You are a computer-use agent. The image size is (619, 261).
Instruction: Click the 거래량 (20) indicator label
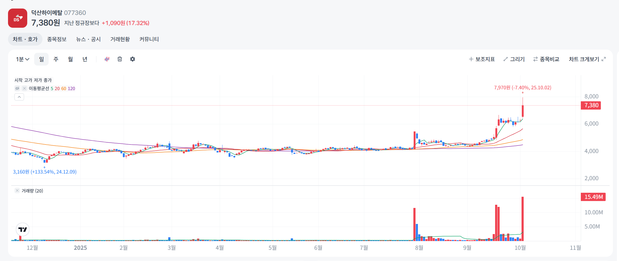coord(32,191)
